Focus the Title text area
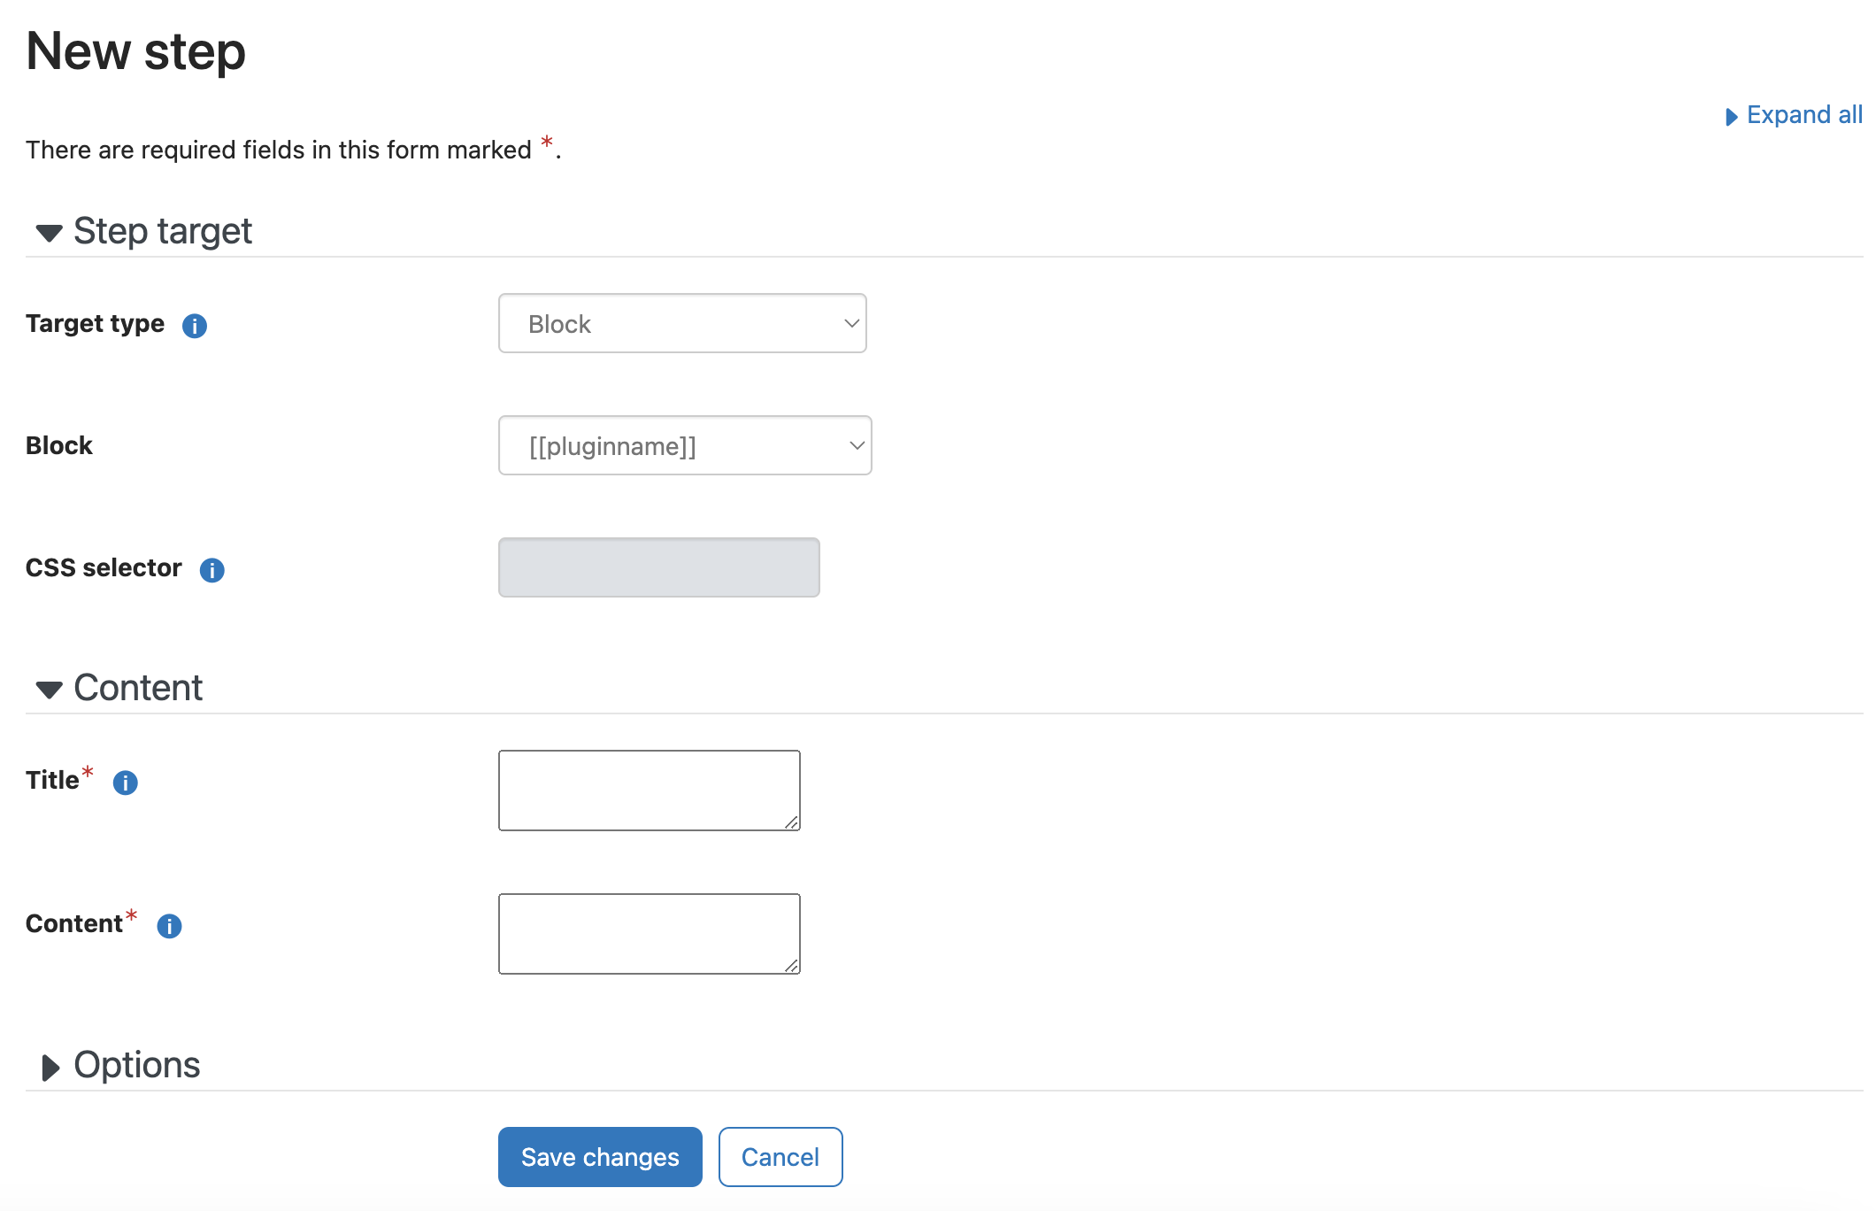This screenshot has width=1876, height=1211. tap(650, 791)
